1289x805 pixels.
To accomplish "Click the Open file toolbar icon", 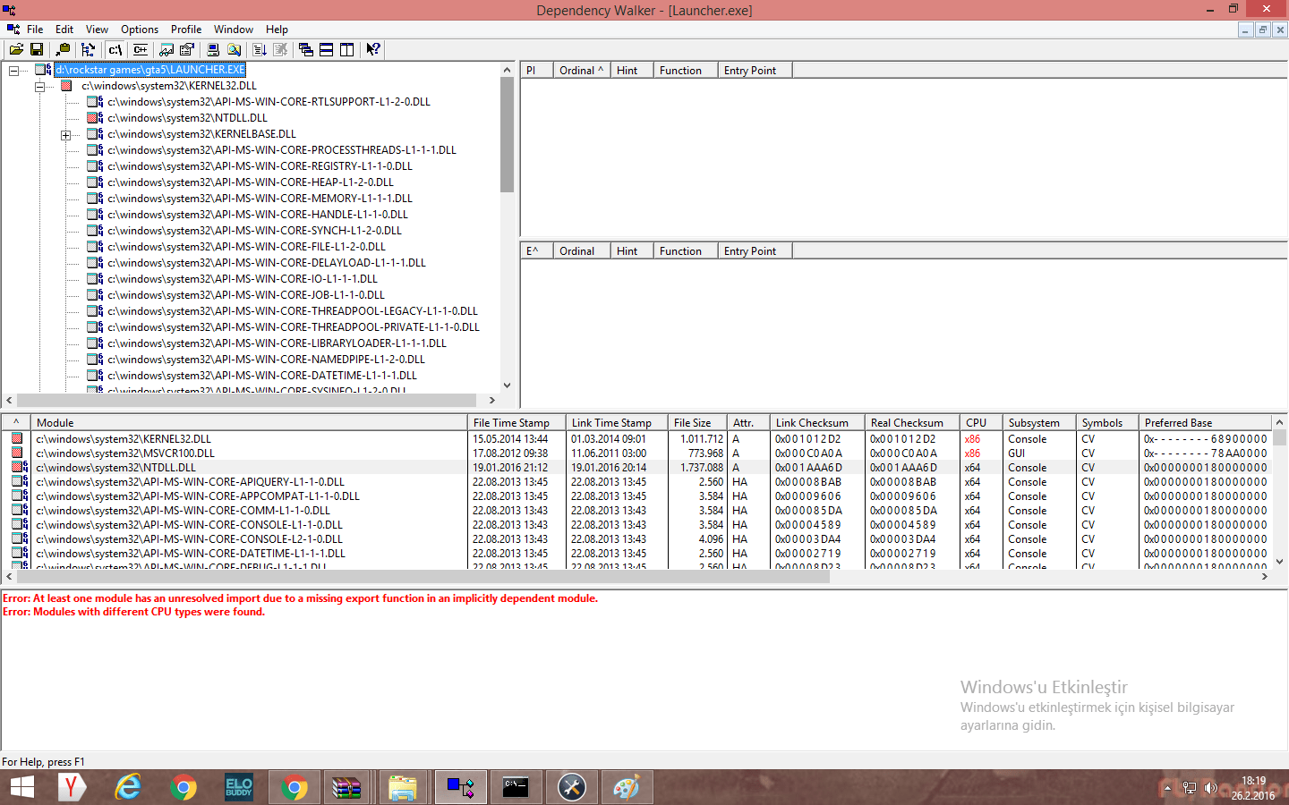I will [16, 50].
